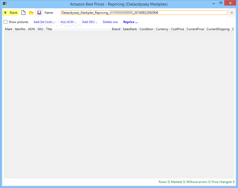Sort by the Currency column header
Screen dimensions: 238x188
coord(162,29)
